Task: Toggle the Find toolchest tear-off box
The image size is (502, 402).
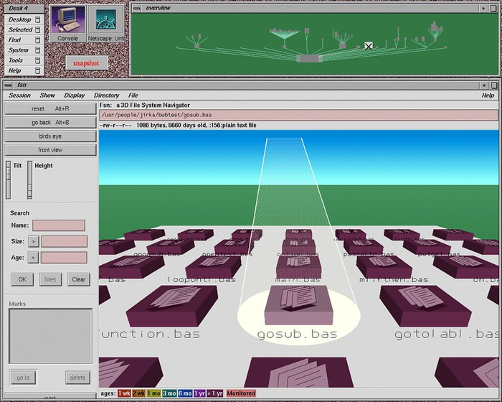Action: tap(37, 40)
